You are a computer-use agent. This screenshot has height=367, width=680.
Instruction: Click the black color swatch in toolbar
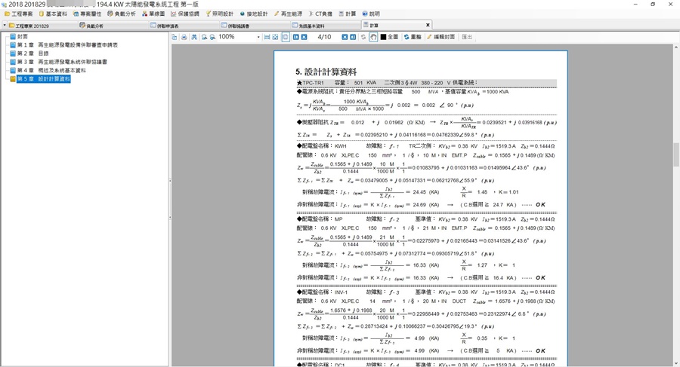click(383, 37)
